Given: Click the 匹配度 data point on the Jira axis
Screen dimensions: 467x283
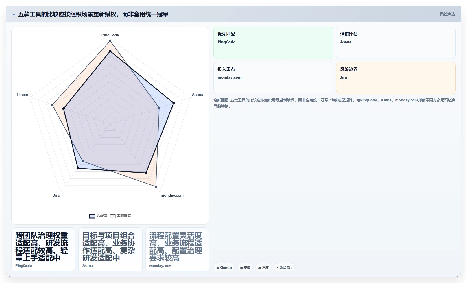Looking at the screenshot, I should [78, 168].
